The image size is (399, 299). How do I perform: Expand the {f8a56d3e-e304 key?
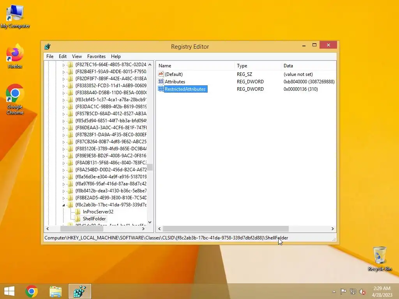pos(64,177)
